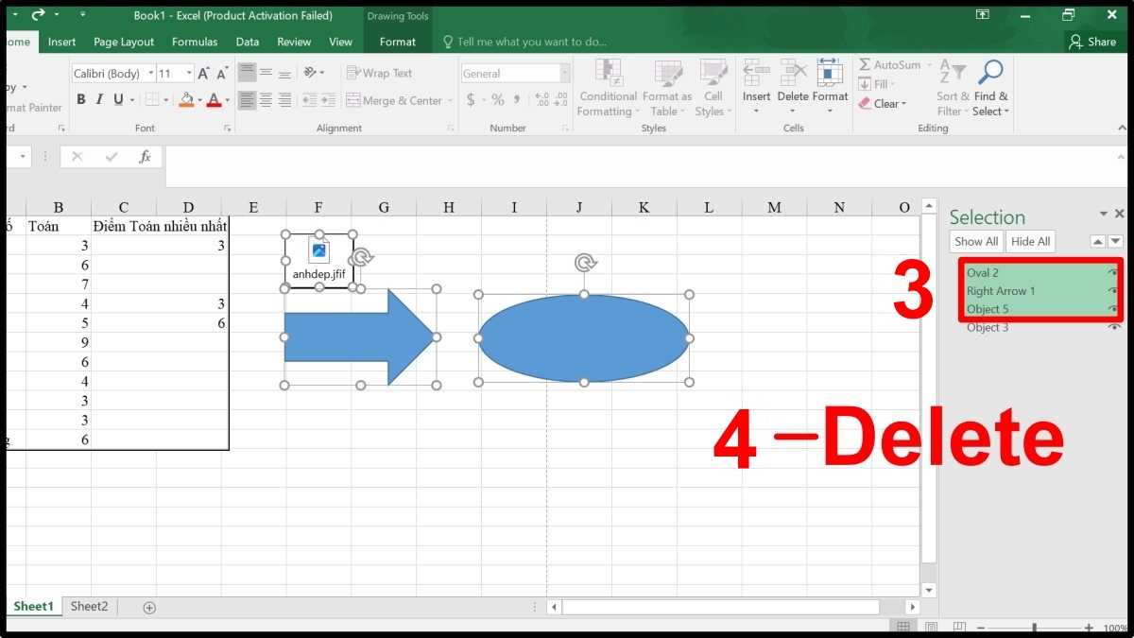Open Find & Select menu
This screenshot has width=1134, height=638.
tap(990, 88)
